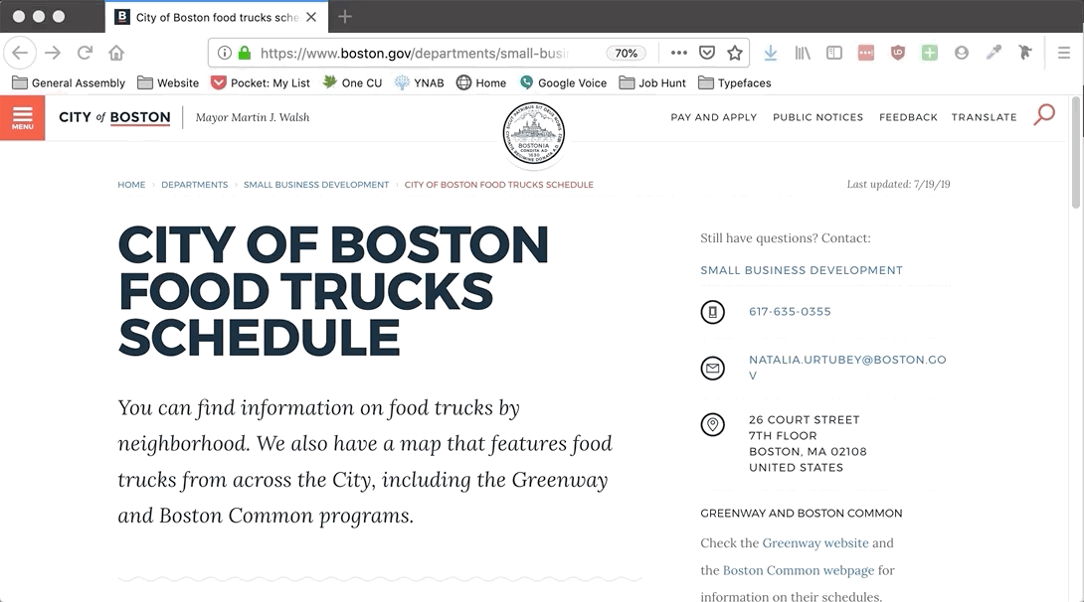Open the Firefox hamburger application menu

coord(1063,53)
